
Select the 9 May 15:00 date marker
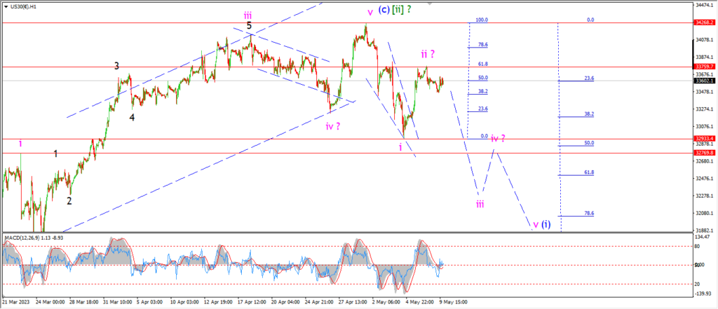pos(454,302)
